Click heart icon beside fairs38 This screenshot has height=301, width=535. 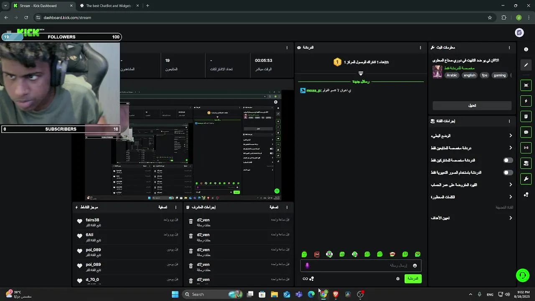[80, 222]
